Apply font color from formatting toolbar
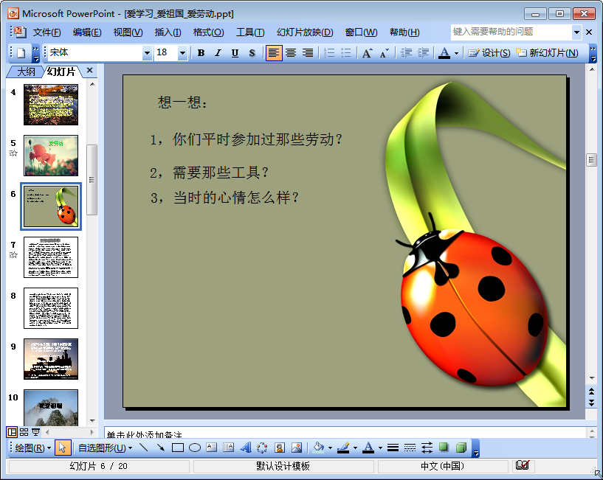Image resolution: width=603 pixels, height=480 pixels. click(444, 52)
